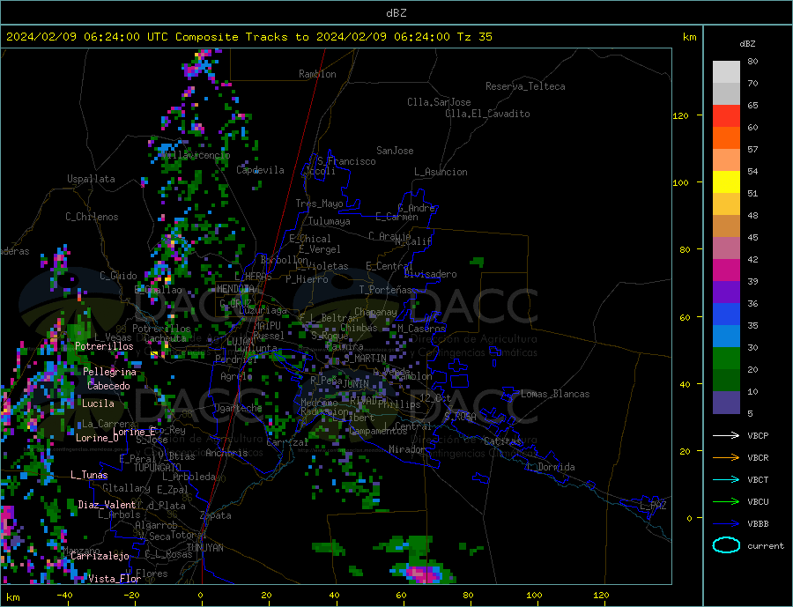Click the 'Cabecedo' map label
The width and height of the screenshot is (793, 607).
(x=108, y=386)
